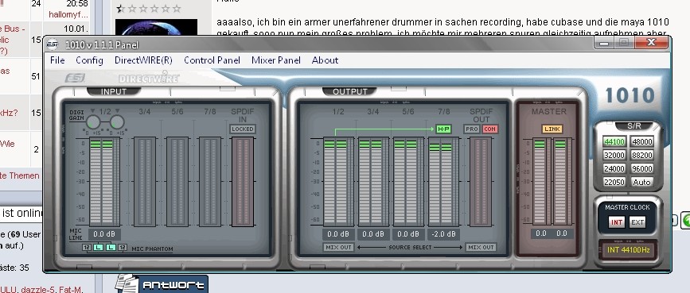Toggle the H-P headphone routing button
690x293 pixels.
[443, 129]
